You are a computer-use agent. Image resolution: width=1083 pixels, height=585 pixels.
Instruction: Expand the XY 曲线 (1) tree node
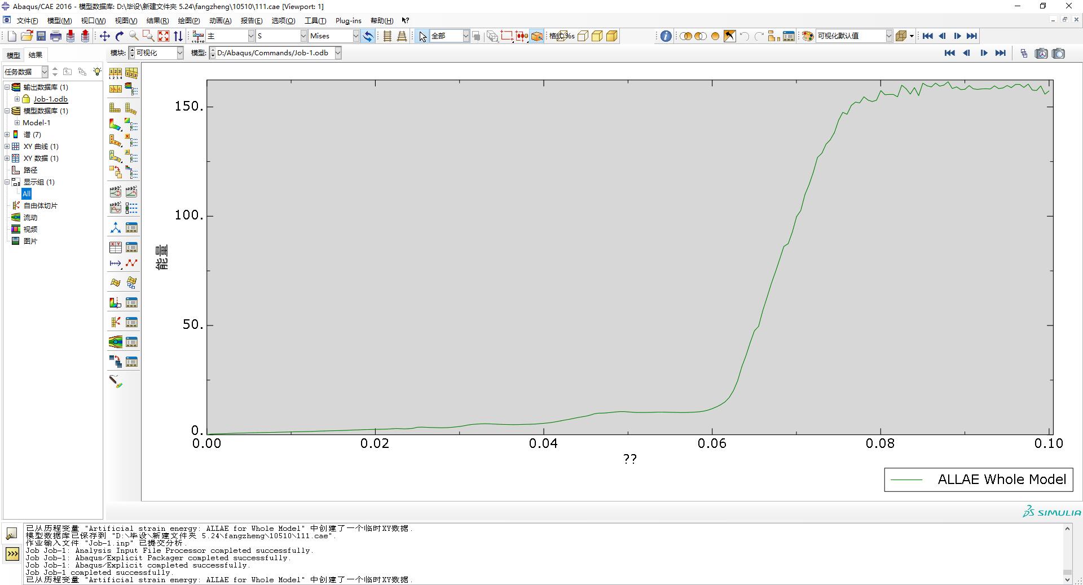(7, 147)
